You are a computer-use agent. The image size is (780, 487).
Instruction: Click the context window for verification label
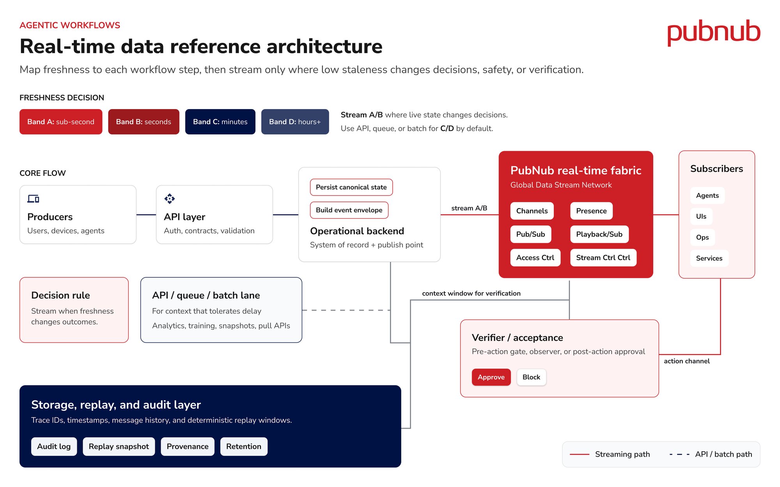tap(471, 293)
